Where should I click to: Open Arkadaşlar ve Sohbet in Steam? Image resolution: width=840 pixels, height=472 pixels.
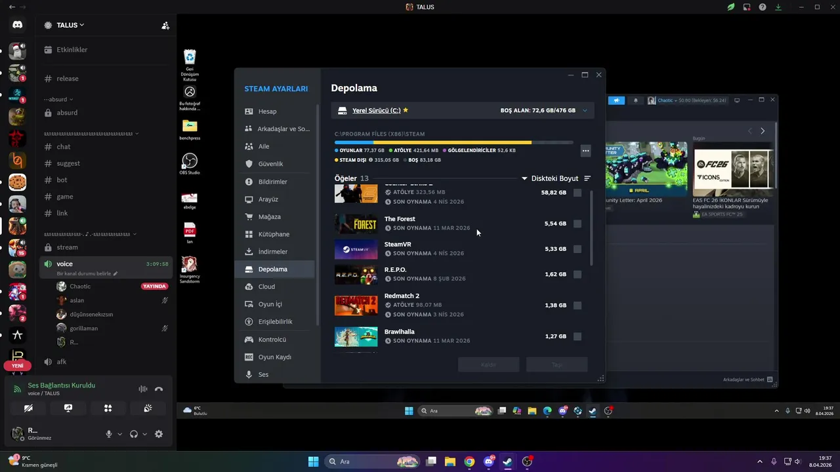pyautogui.click(x=748, y=380)
